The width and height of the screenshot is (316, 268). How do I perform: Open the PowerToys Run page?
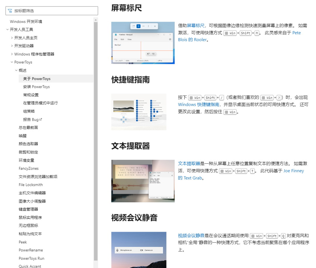[31, 259]
